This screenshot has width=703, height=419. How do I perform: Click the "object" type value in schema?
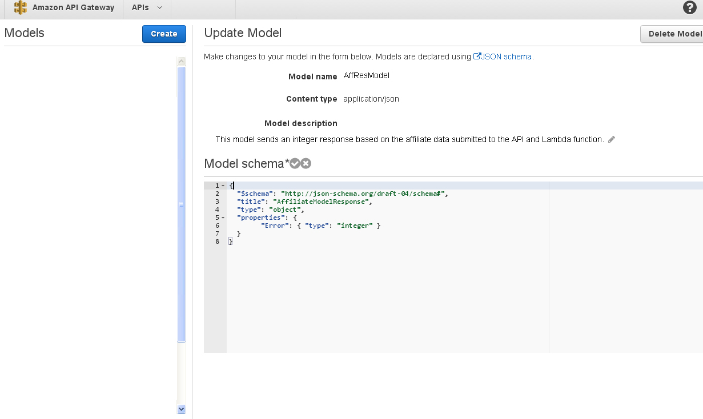(x=284, y=210)
